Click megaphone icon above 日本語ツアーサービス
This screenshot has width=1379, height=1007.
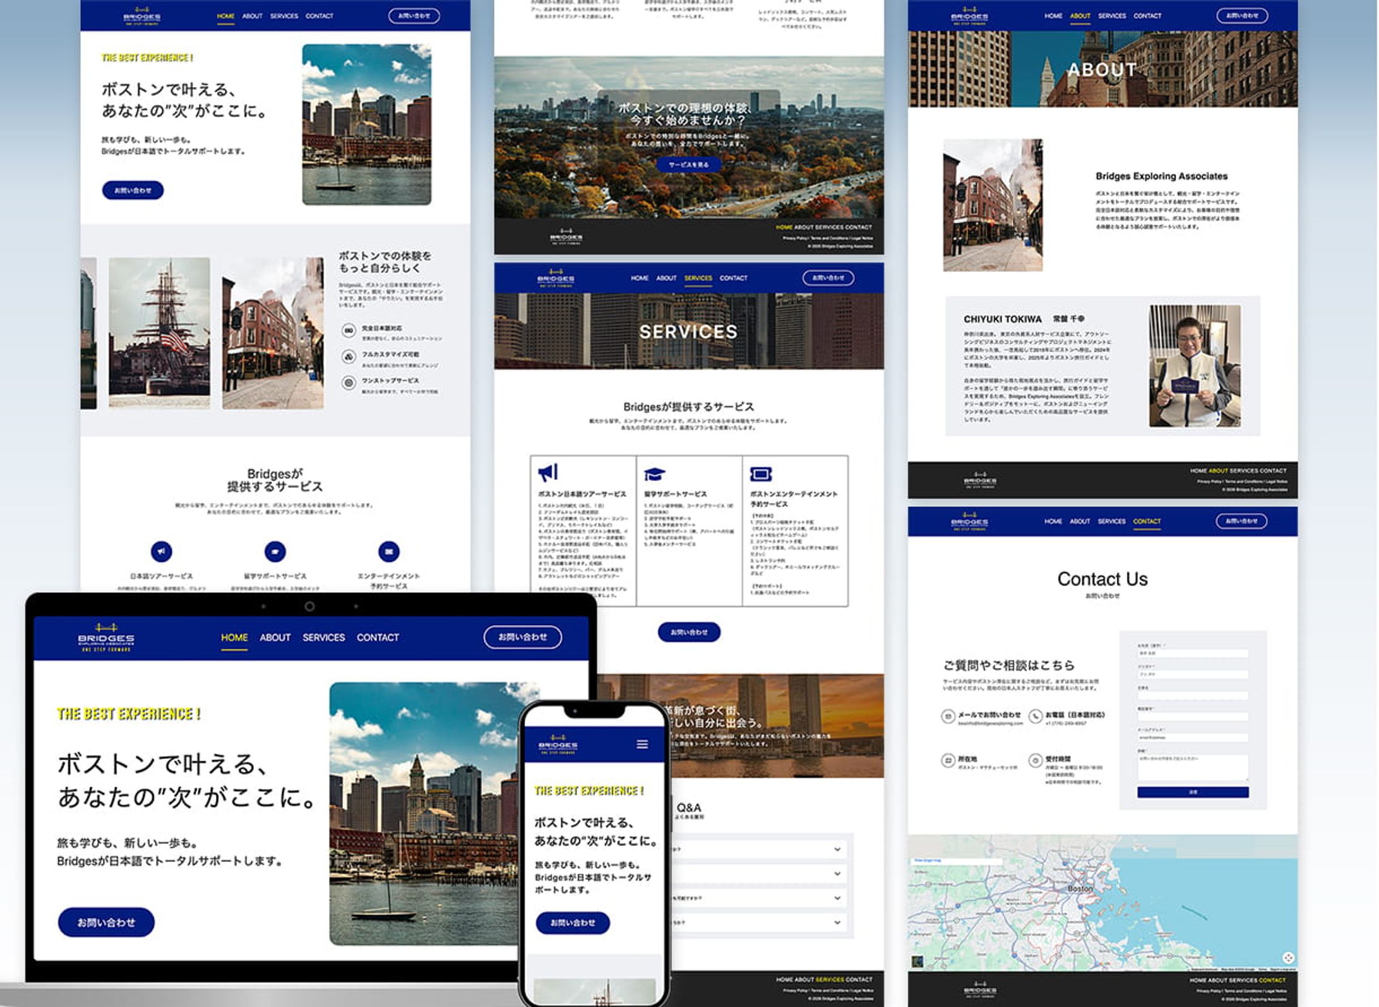tap(162, 551)
